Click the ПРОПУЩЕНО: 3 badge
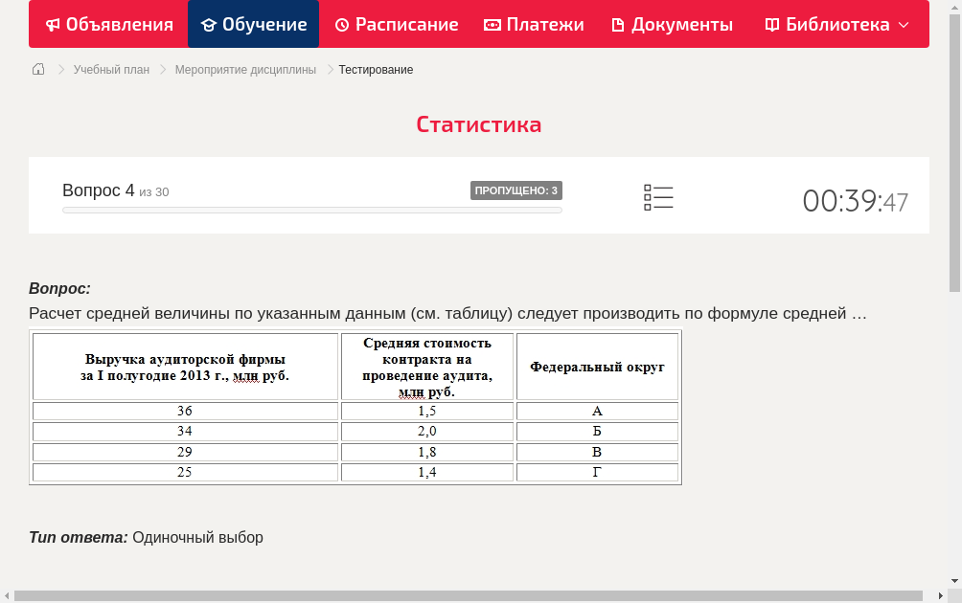The height and width of the screenshot is (603, 962). click(516, 190)
